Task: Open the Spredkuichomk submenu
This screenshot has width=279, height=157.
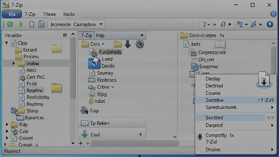Action: (236, 107)
